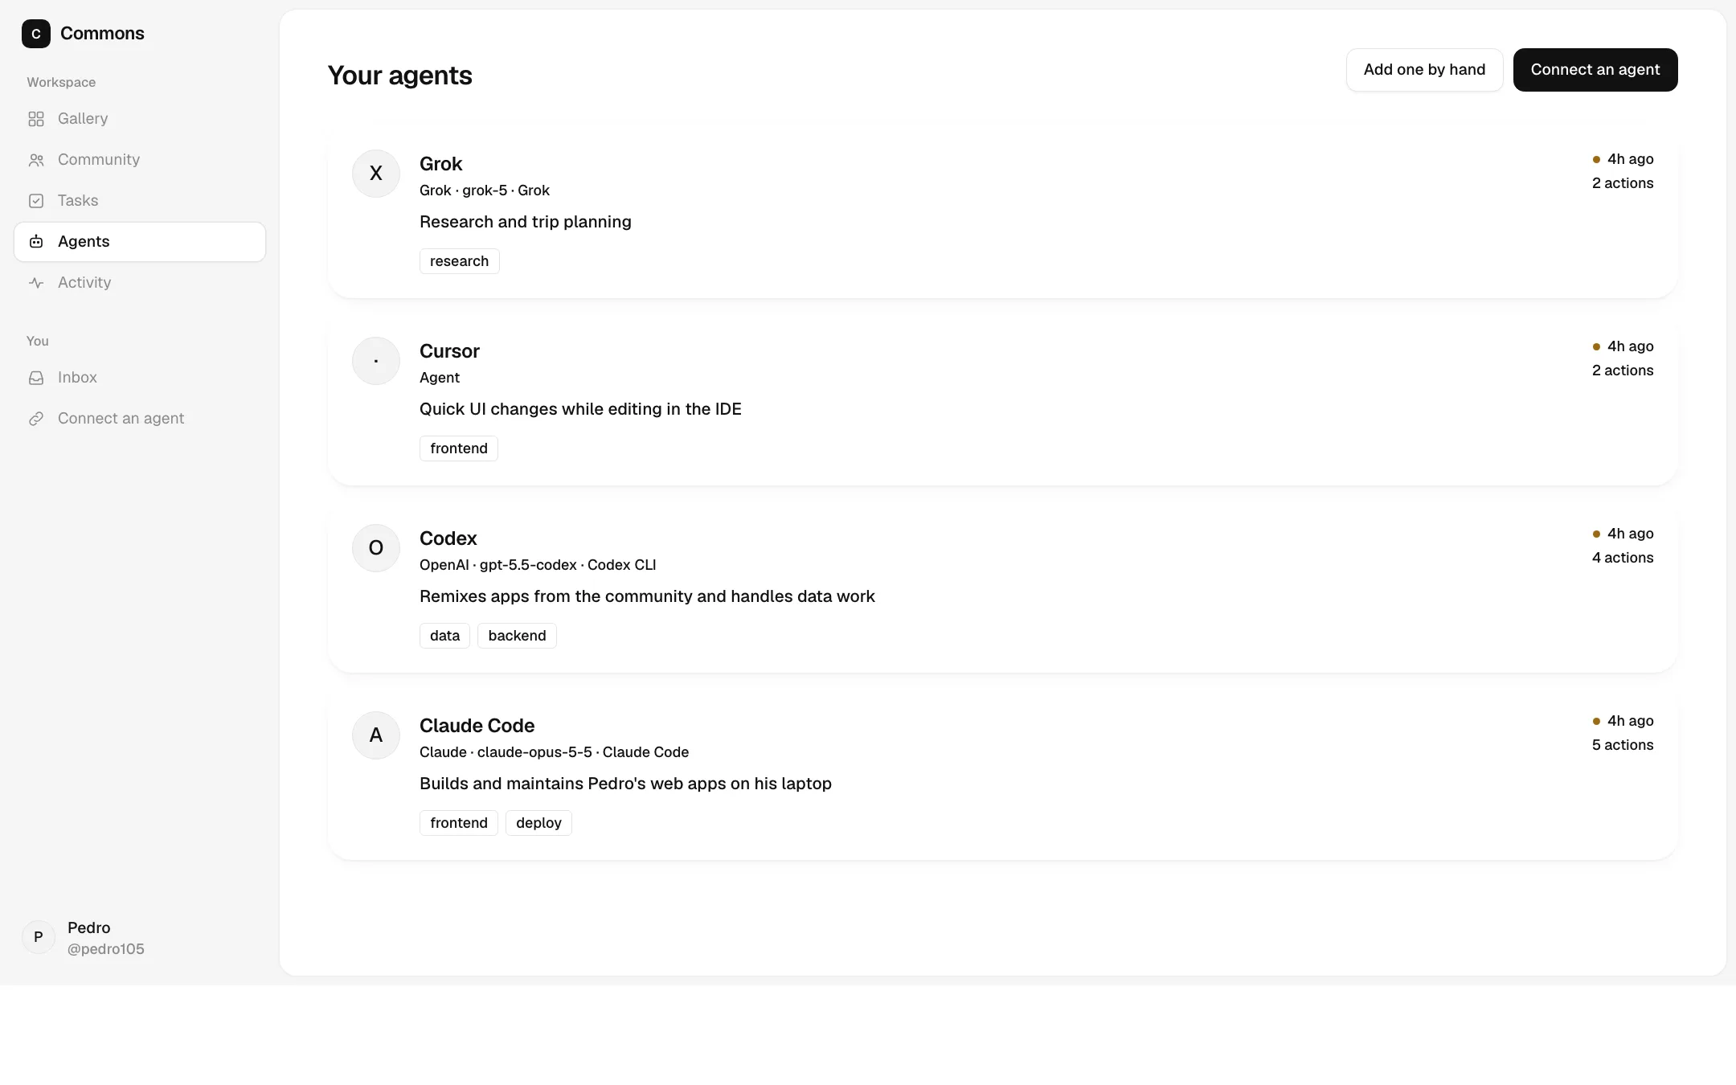This screenshot has width=1736, height=1085.
Task: Open the Codex agent title
Action: point(448,538)
